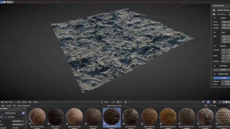Toggle the X-ray sphere icon

coord(214,102)
